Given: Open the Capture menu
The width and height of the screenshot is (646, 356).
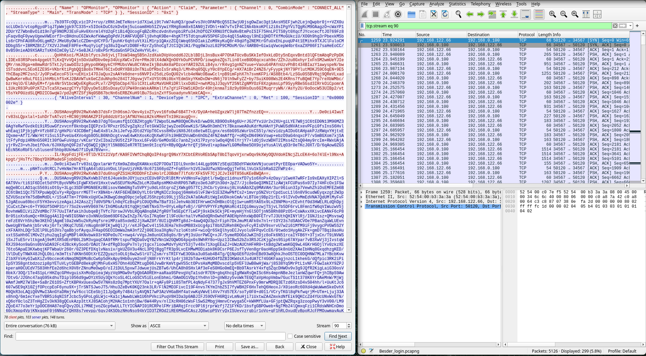Looking at the screenshot, I should (417, 4).
